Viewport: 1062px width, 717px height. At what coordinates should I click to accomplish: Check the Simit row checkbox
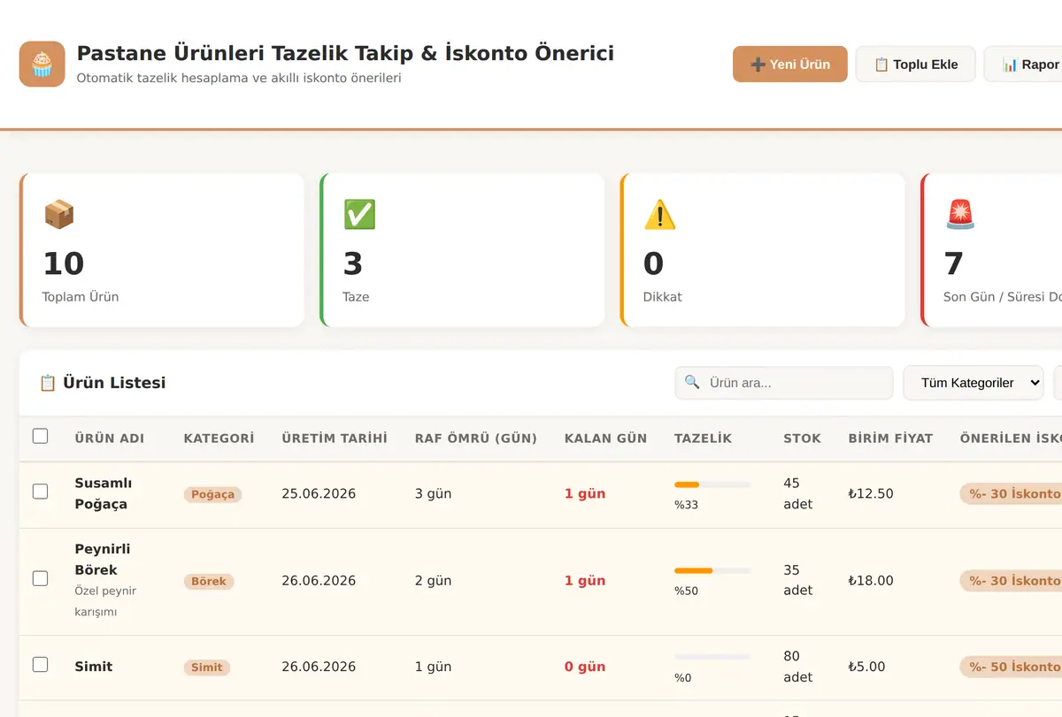pyautogui.click(x=40, y=664)
